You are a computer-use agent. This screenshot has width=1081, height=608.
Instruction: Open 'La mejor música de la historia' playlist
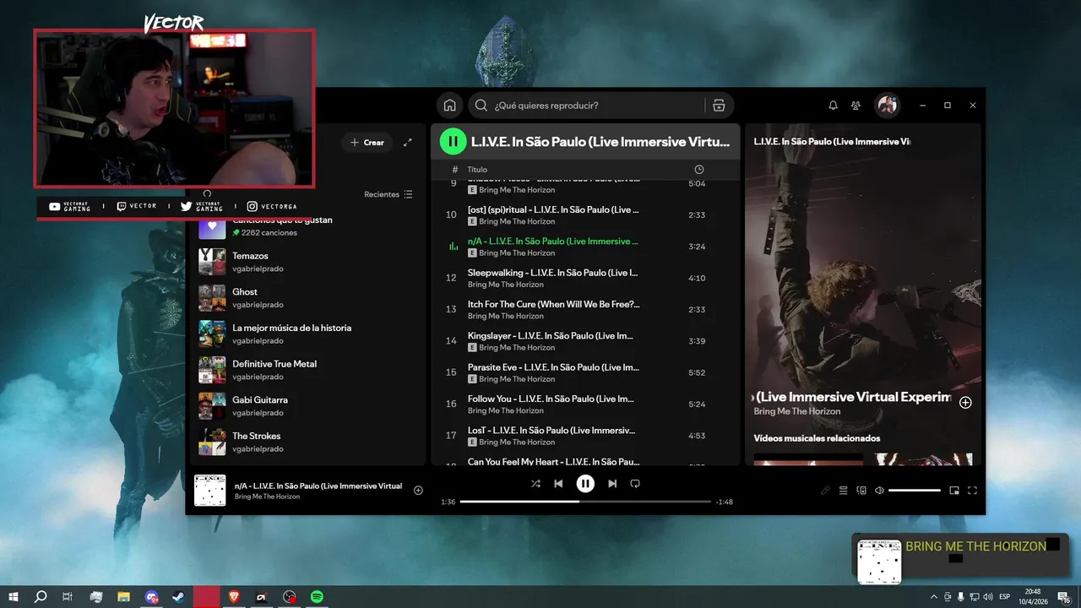pos(308,334)
